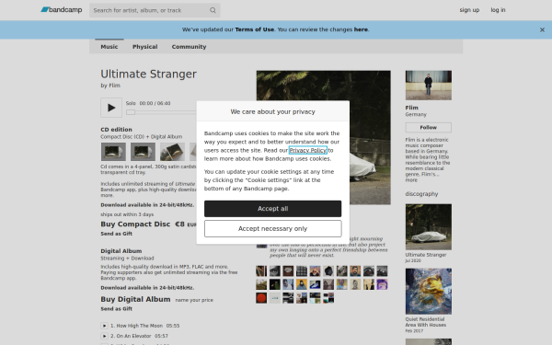This screenshot has width=552, height=345.
Task: Open the first CD edition photo thumbnail
Action: click(x=113, y=152)
